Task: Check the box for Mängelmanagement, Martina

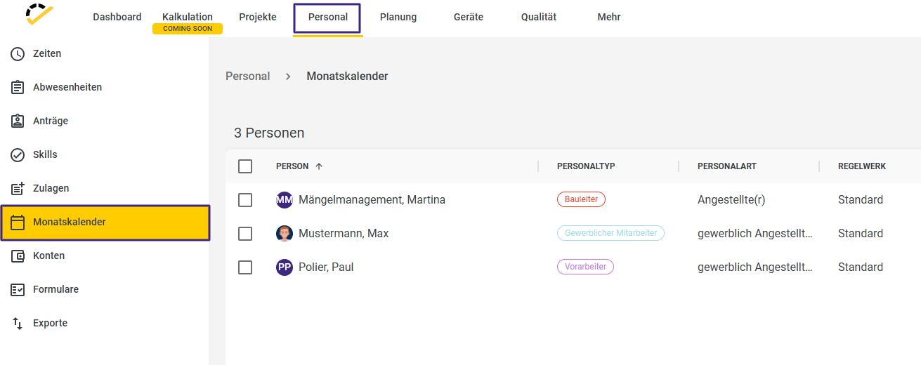Action: coord(245,200)
